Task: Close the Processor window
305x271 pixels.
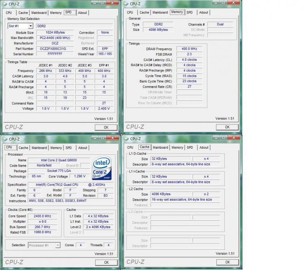Action: [113, 138]
